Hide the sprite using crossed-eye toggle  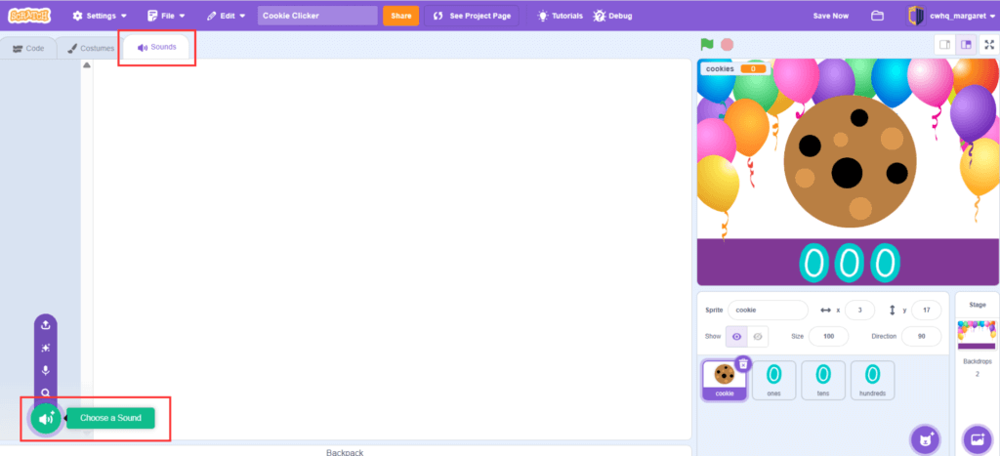click(758, 336)
